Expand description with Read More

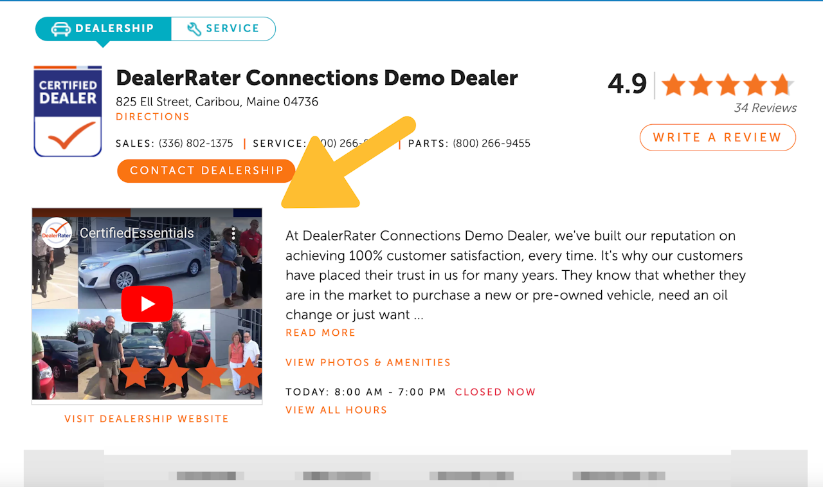click(320, 333)
